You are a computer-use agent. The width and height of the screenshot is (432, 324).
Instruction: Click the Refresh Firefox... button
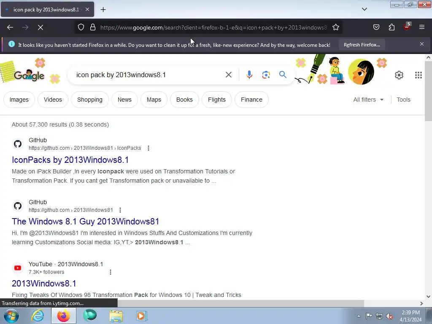362,45
